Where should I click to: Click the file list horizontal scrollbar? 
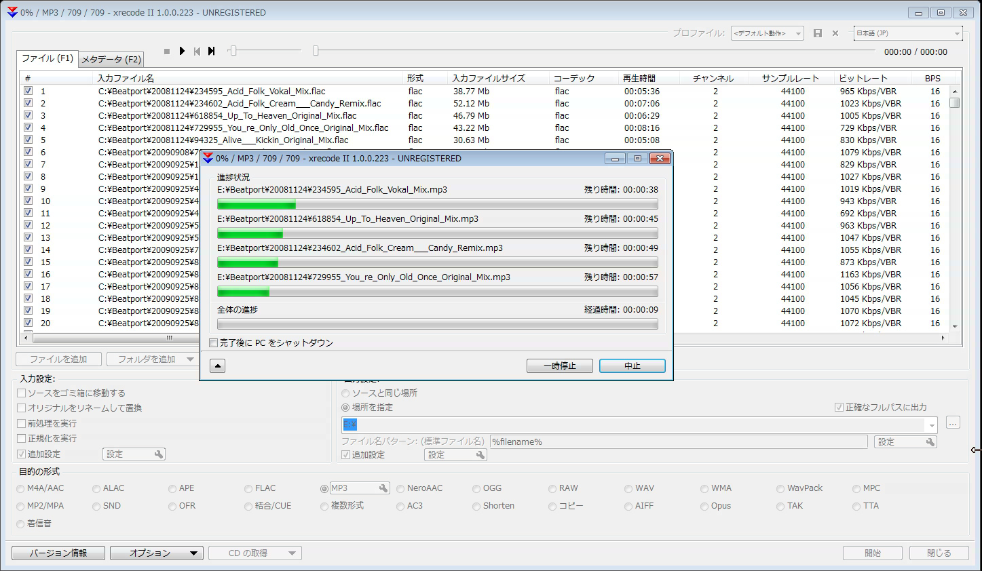pos(485,338)
